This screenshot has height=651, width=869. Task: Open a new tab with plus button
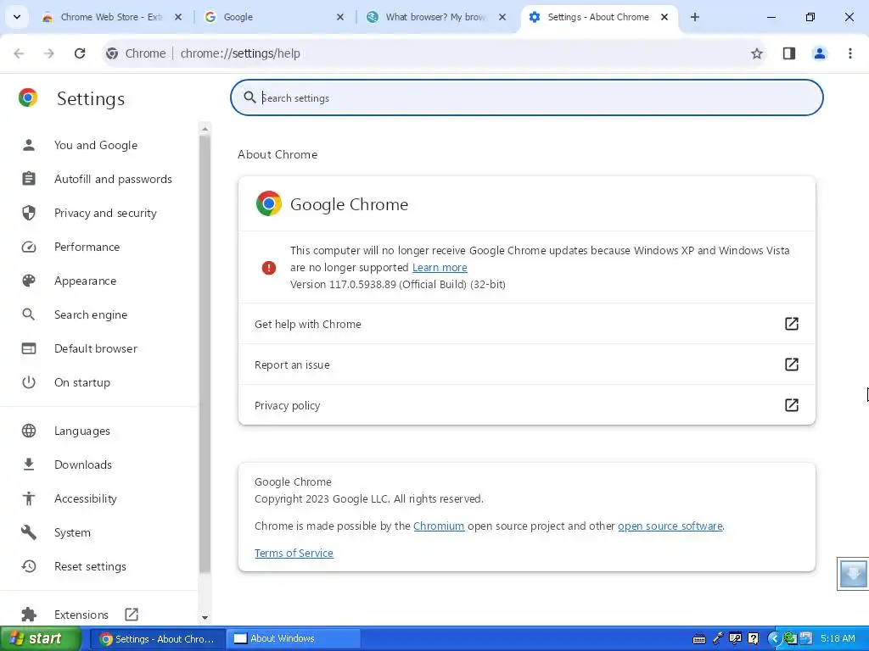[694, 17]
